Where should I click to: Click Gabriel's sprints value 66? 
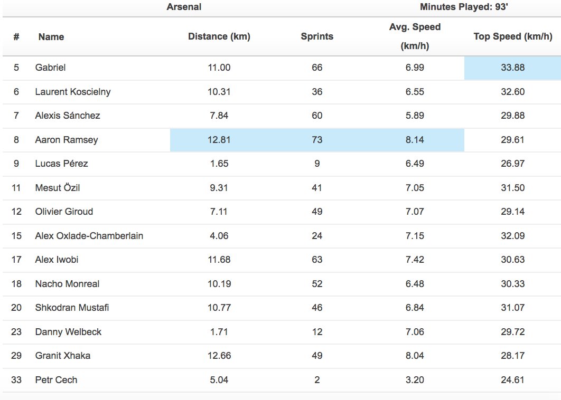click(317, 68)
